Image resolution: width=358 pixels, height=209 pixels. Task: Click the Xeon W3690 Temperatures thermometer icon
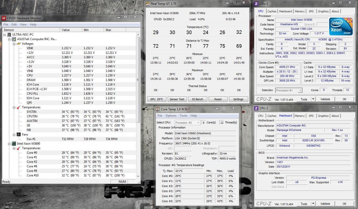point(19,148)
